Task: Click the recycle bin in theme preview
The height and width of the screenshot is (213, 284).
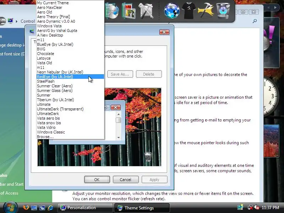Action: (x=148, y=157)
